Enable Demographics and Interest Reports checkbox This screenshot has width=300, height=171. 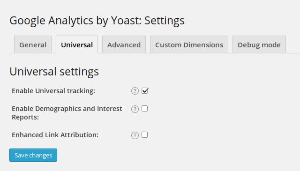(x=145, y=108)
